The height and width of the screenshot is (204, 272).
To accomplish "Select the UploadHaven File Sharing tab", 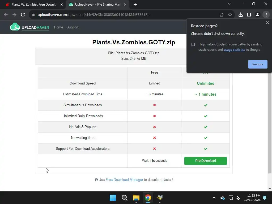I will click(97, 5).
